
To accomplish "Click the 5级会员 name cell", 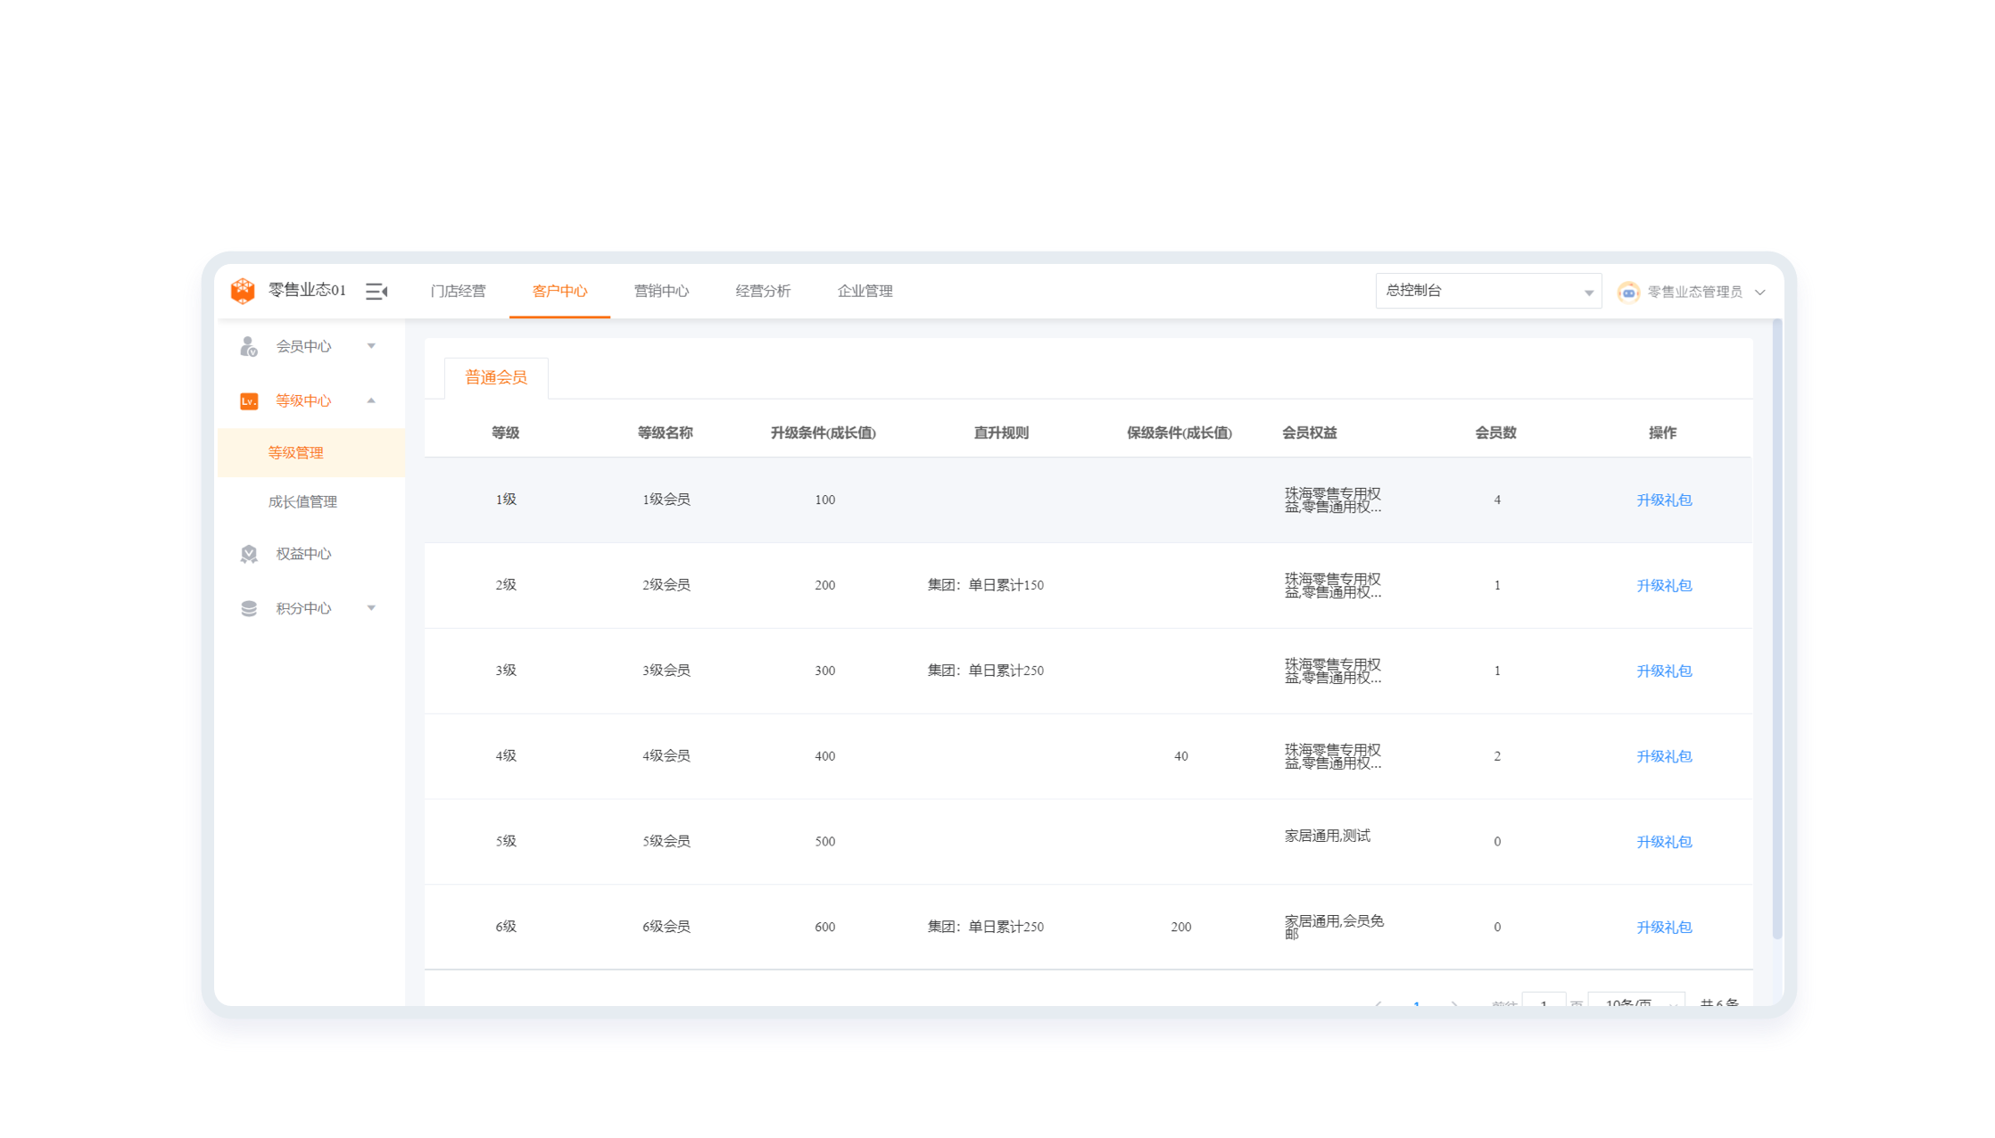I will point(666,841).
